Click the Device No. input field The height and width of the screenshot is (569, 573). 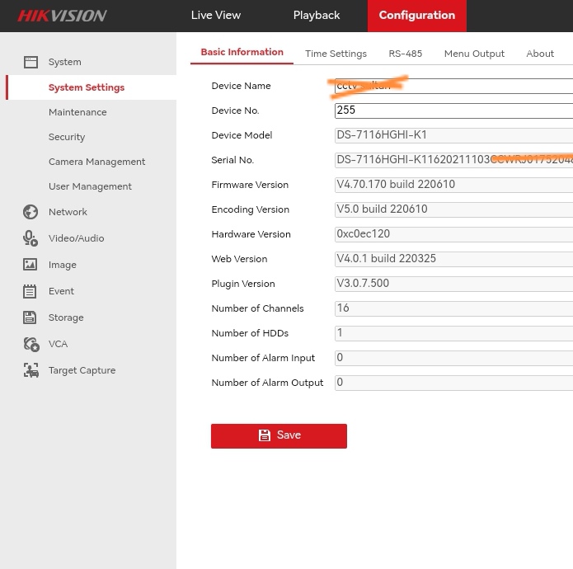(x=453, y=111)
